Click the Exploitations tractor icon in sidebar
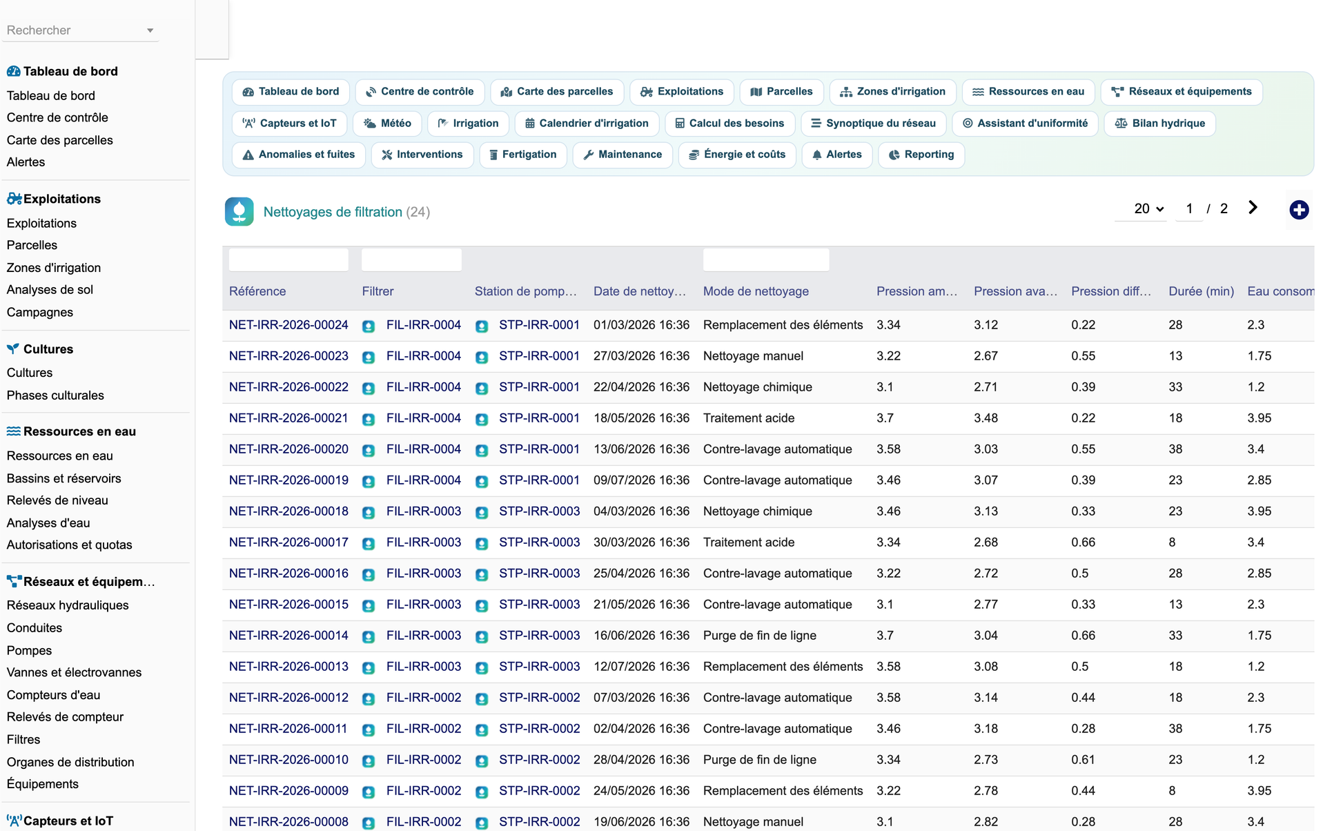Image resolution: width=1343 pixels, height=831 pixels. pyautogui.click(x=14, y=199)
